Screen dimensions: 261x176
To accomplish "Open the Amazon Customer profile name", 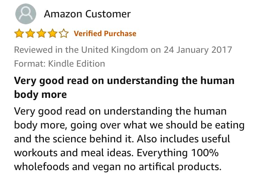I will pyautogui.click(x=87, y=14).
